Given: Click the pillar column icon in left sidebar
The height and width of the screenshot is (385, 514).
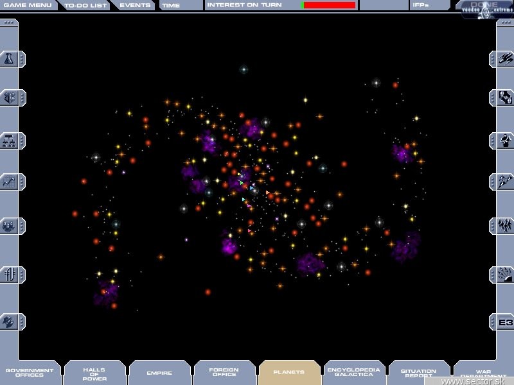Looking at the screenshot, I should click(x=10, y=275).
